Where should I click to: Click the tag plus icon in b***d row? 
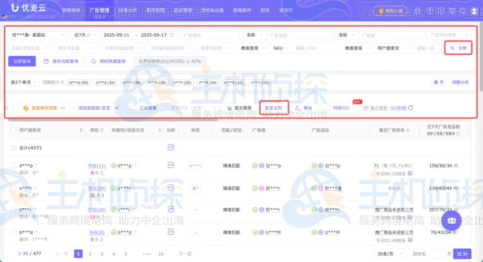pyautogui.click(x=195, y=233)
